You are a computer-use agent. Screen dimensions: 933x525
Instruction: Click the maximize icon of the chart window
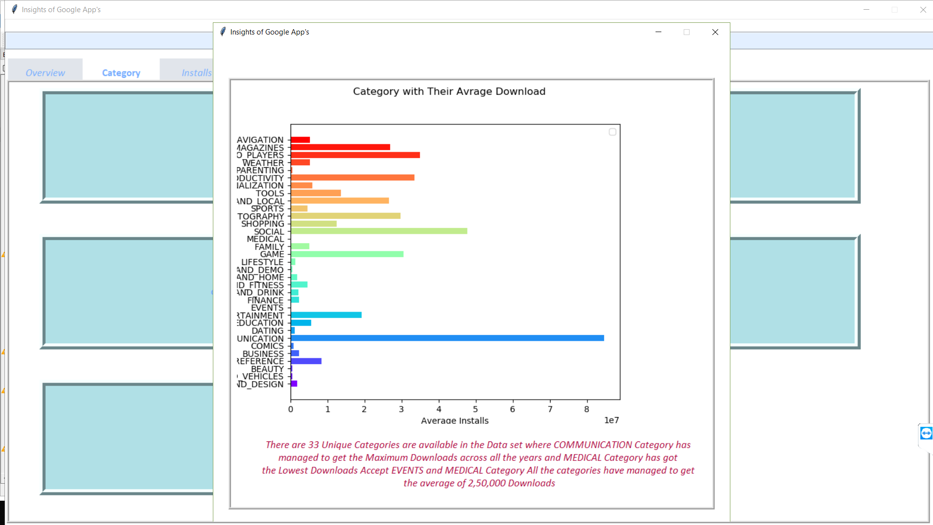[x=686, y=32]
